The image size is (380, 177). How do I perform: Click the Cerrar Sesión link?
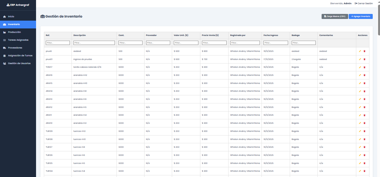coord(364,4)
